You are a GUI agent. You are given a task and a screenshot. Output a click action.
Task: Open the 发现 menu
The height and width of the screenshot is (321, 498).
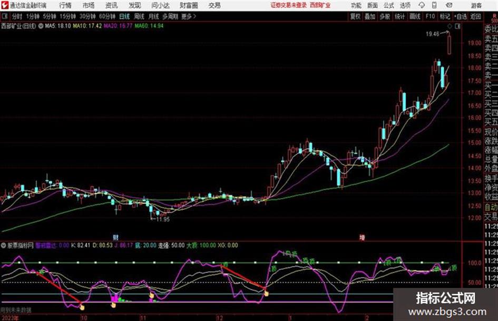(x=135, y=5)
